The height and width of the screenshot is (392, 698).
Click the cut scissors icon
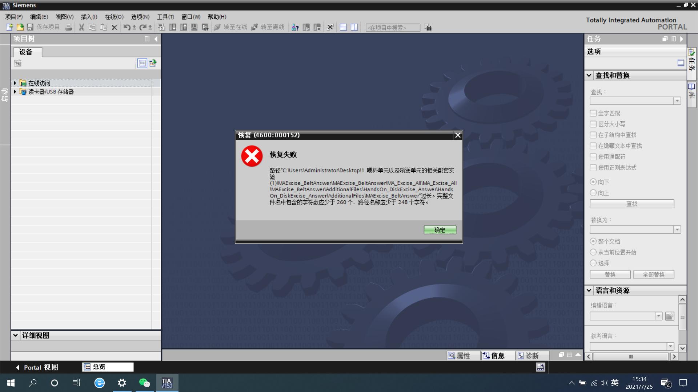point(81,27)
